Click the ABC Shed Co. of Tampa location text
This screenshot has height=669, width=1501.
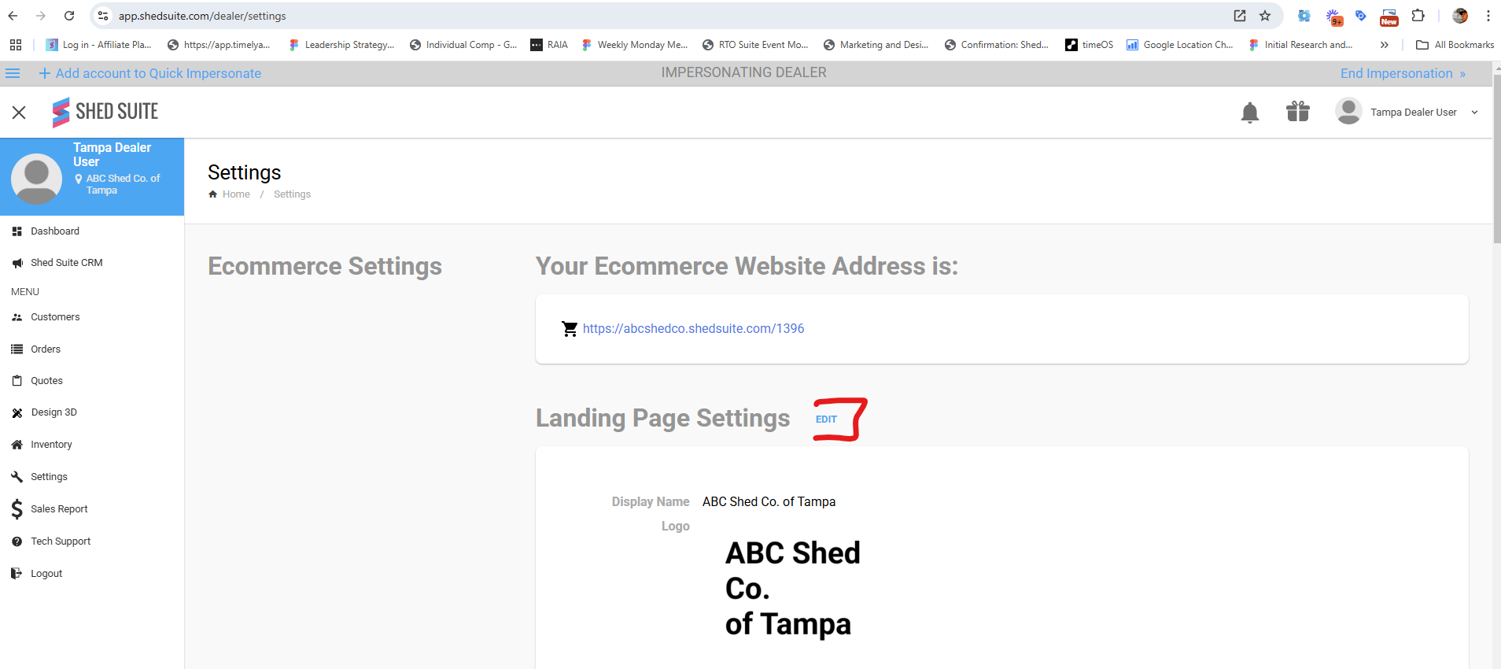tap(123, 184)
